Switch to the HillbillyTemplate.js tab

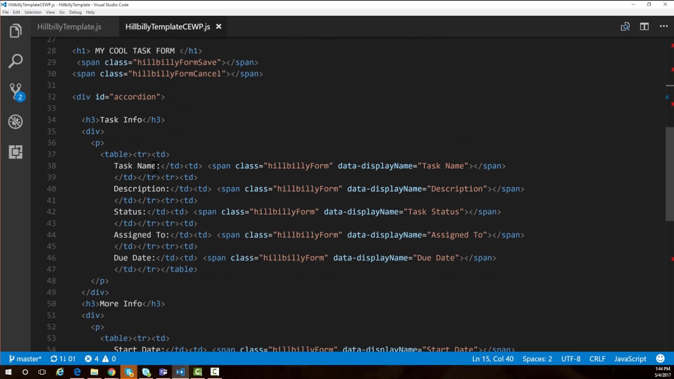click(x=69, y=26)
